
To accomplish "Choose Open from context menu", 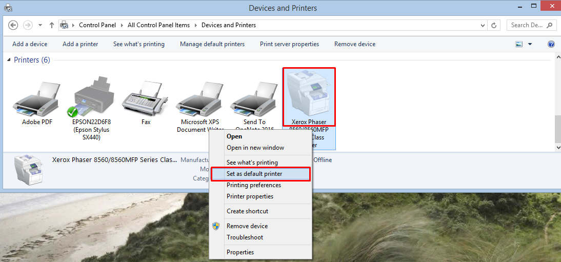I will pyautogui.click(x=260, y=136).
